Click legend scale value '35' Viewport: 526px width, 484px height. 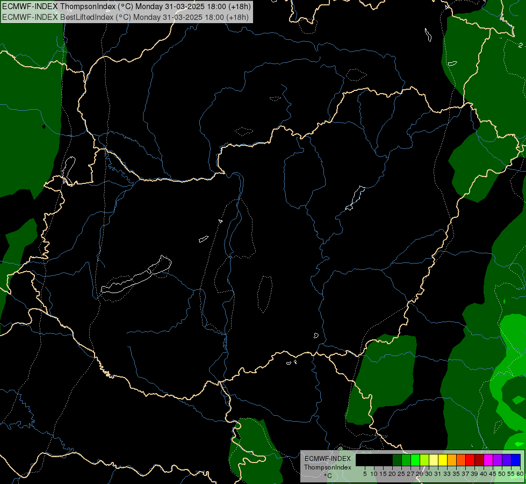coord(456,474)
